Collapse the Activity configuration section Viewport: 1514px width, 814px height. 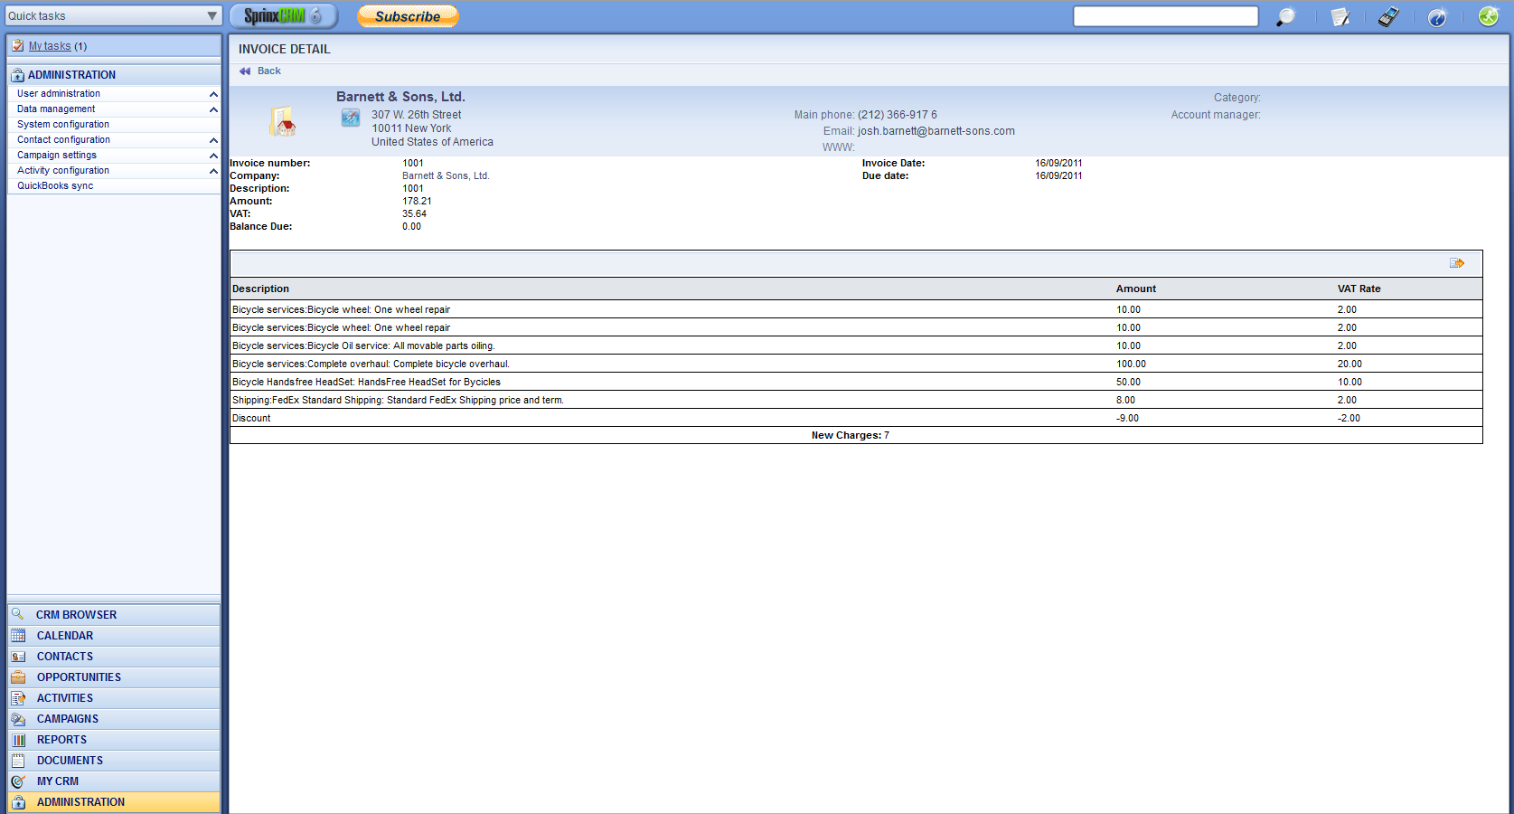click(x=213, y=171)
